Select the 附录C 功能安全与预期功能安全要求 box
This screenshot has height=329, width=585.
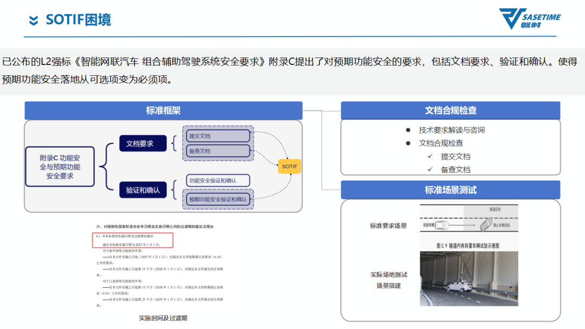click(x=60, y=167)
